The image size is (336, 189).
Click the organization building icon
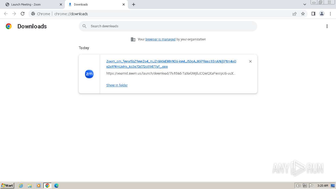point(133,39)
